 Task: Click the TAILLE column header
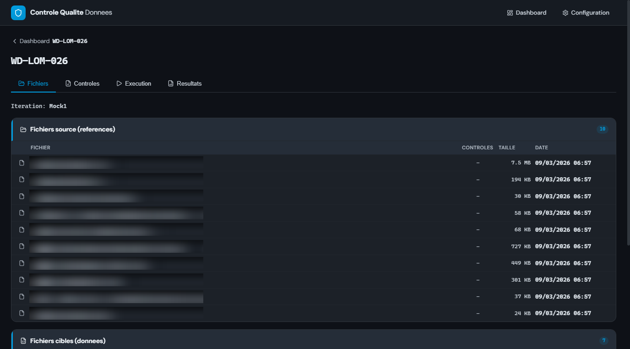(x=507, y=148)
